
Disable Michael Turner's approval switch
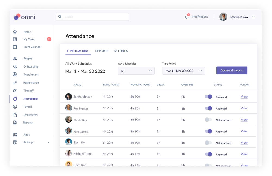208,154
